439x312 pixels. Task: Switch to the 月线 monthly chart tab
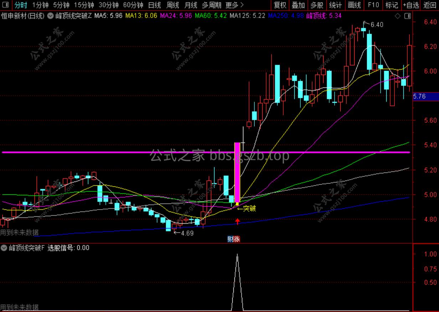(191, 5)
